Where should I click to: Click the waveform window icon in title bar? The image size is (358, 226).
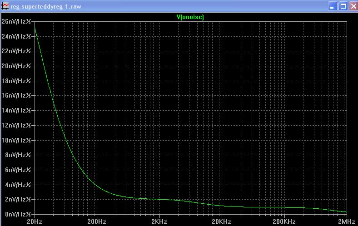(x=5, y=6)
